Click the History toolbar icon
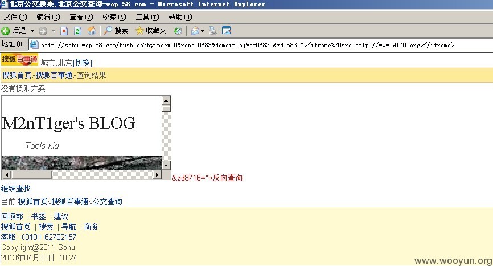The image size is (493, 266). point(178,31)
